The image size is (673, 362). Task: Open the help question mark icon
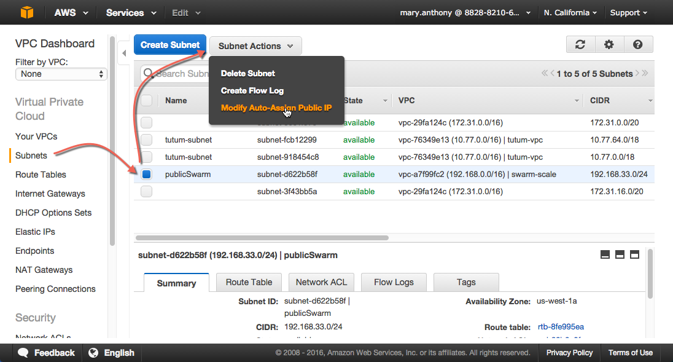coord(637,44)
